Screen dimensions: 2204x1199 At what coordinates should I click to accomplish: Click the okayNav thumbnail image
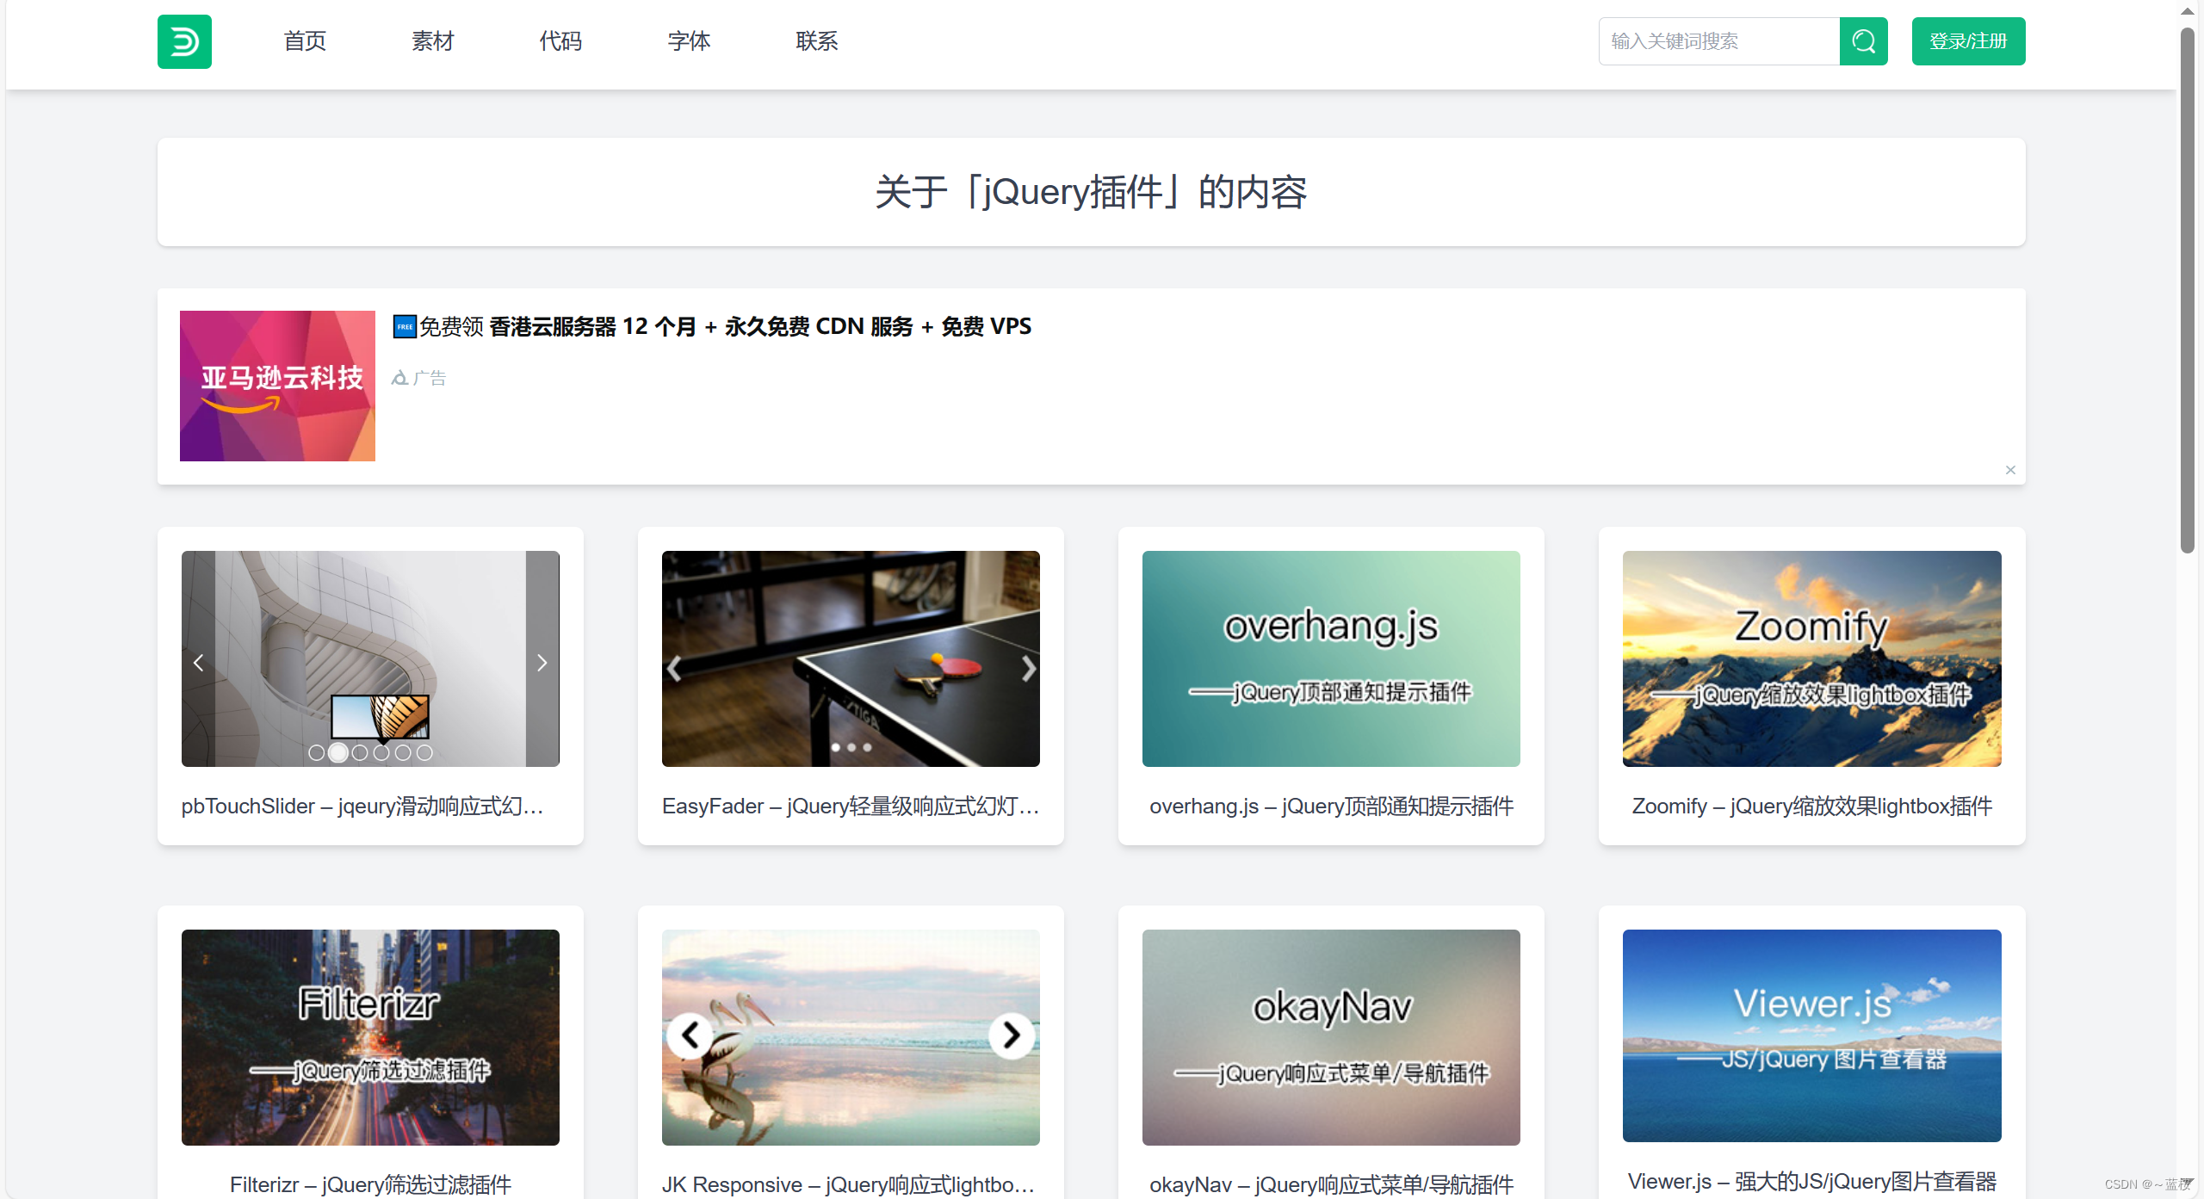point(1331,1037)
